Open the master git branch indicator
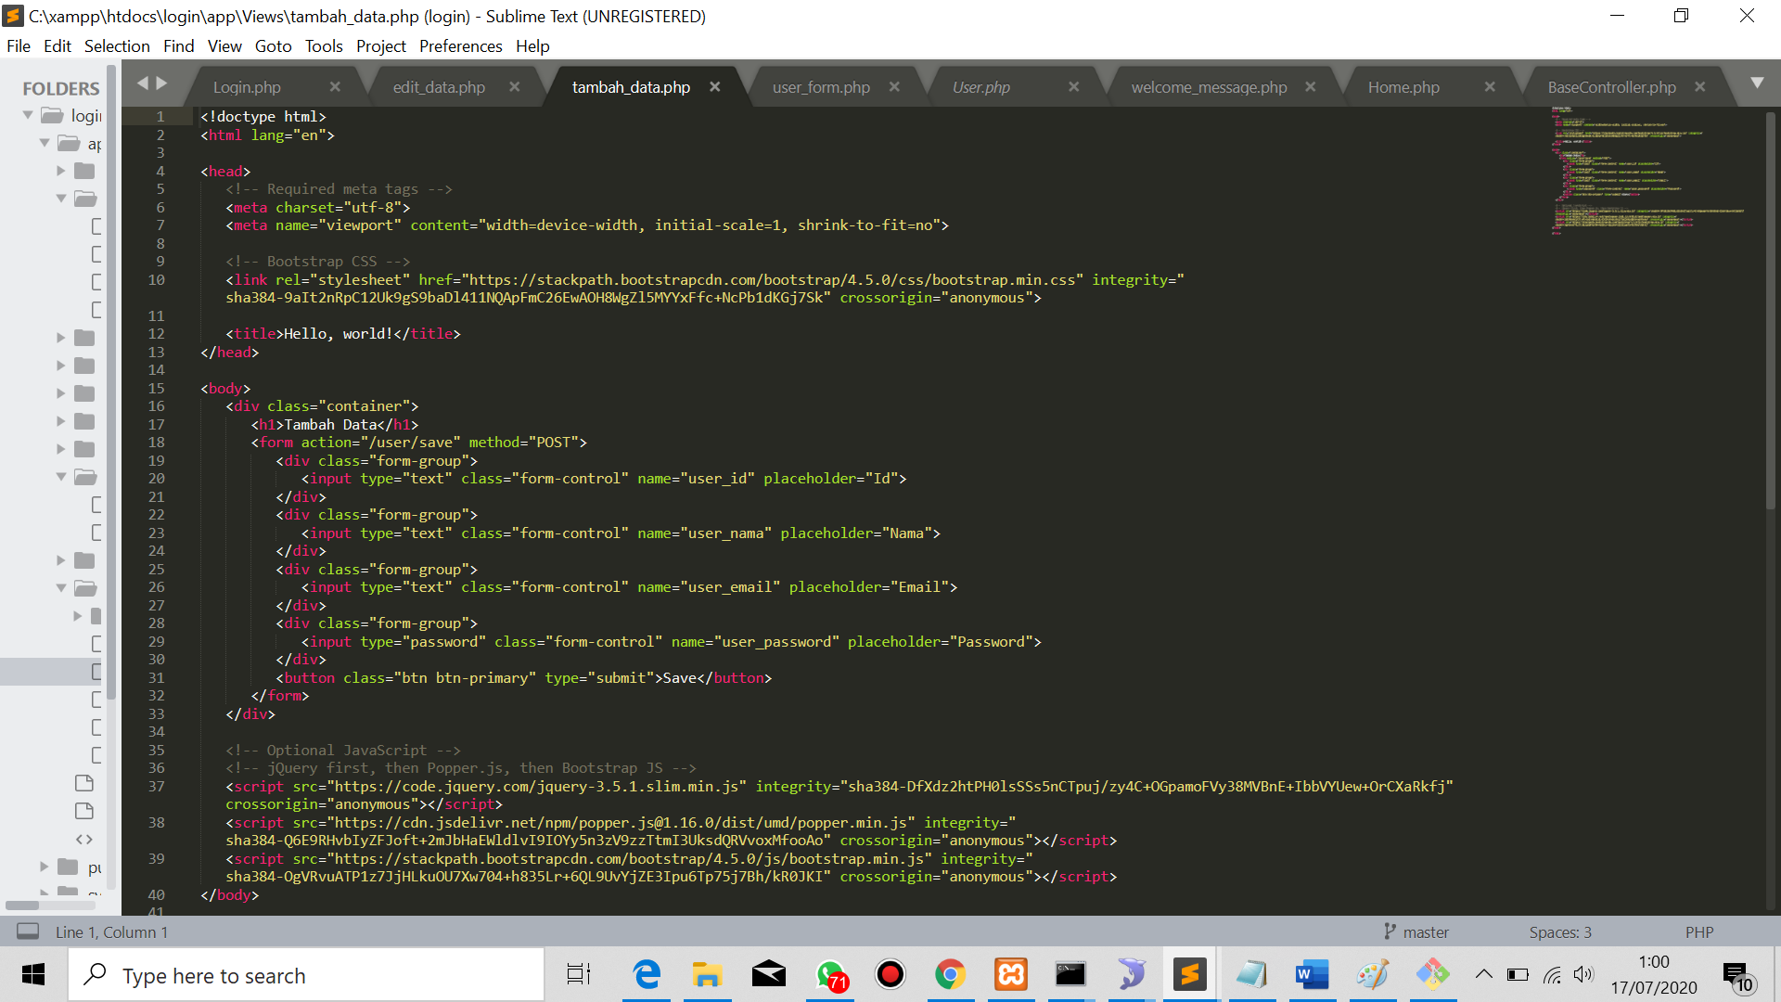 pos(1416,931)
